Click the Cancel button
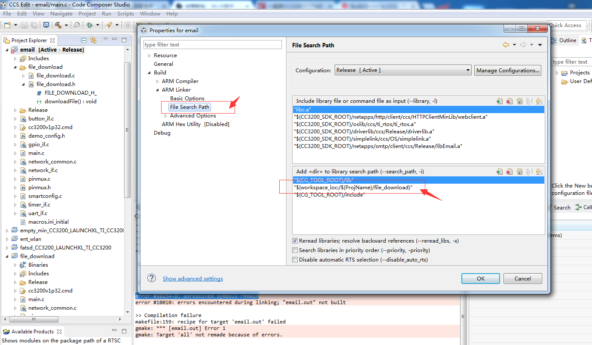The height and width of the screenshot is (345, 592). click(523, 278)
